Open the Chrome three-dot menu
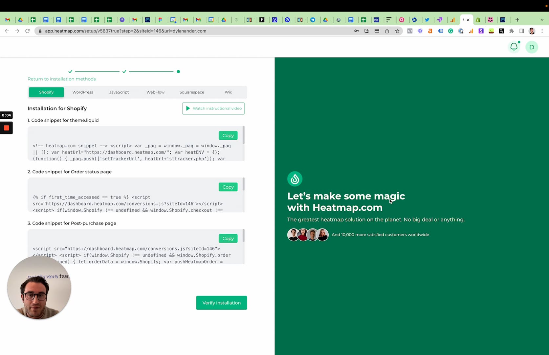This screenshot has height=355, width=549. [542, 31]
